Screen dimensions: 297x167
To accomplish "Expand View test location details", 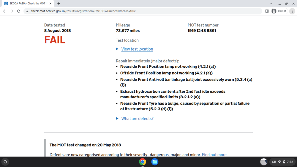I will [x=137, y=49].
